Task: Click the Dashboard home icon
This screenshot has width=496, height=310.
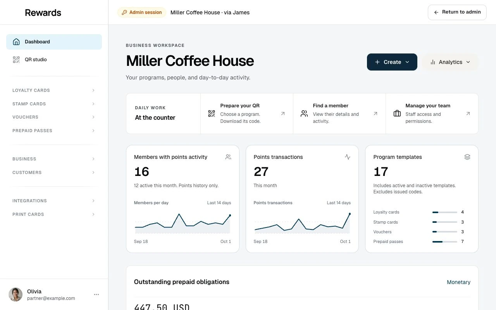Action: tap(16, 42)
